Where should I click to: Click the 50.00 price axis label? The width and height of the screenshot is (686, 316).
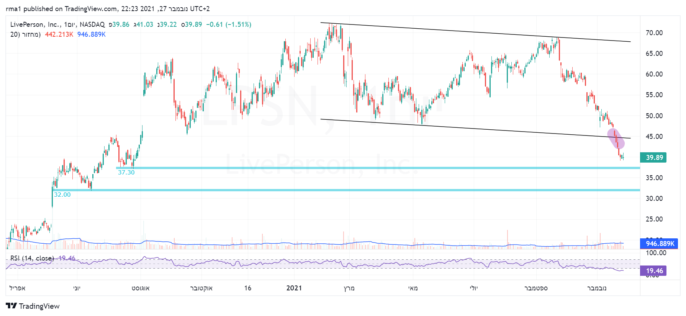pyautogui.click(x=654, y=116)
